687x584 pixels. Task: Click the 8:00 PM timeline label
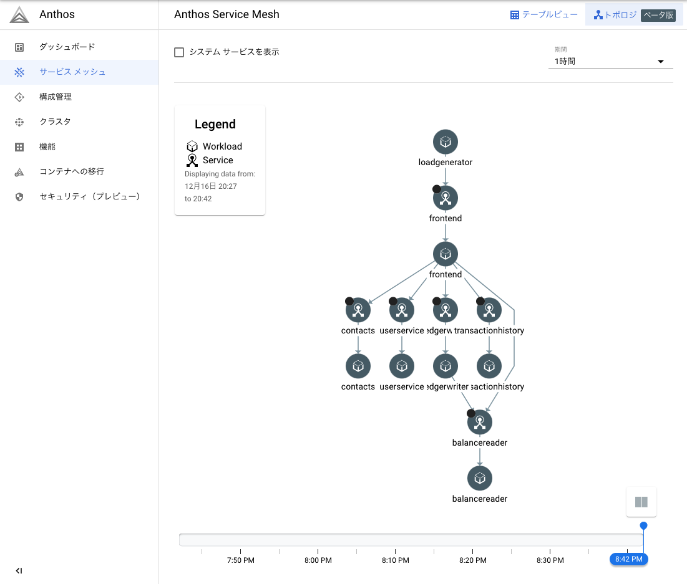click(x=318, y=560)
